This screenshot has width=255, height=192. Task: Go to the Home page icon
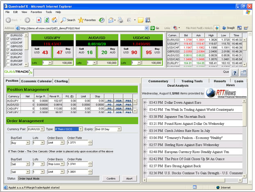pyautogui.click(x=55, y=20)
